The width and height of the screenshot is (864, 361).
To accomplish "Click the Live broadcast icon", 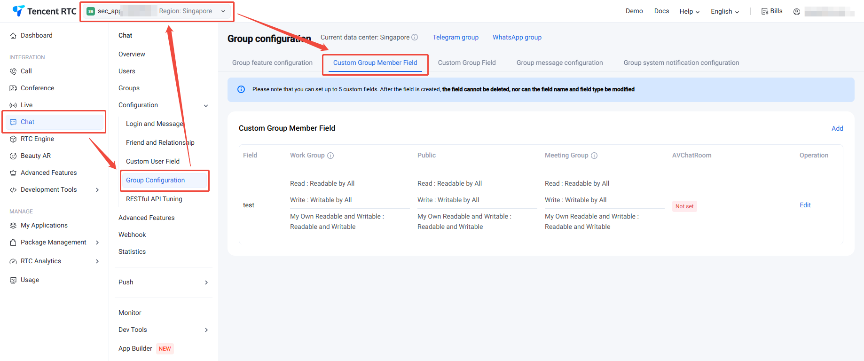I will click(x=13, y=105).
